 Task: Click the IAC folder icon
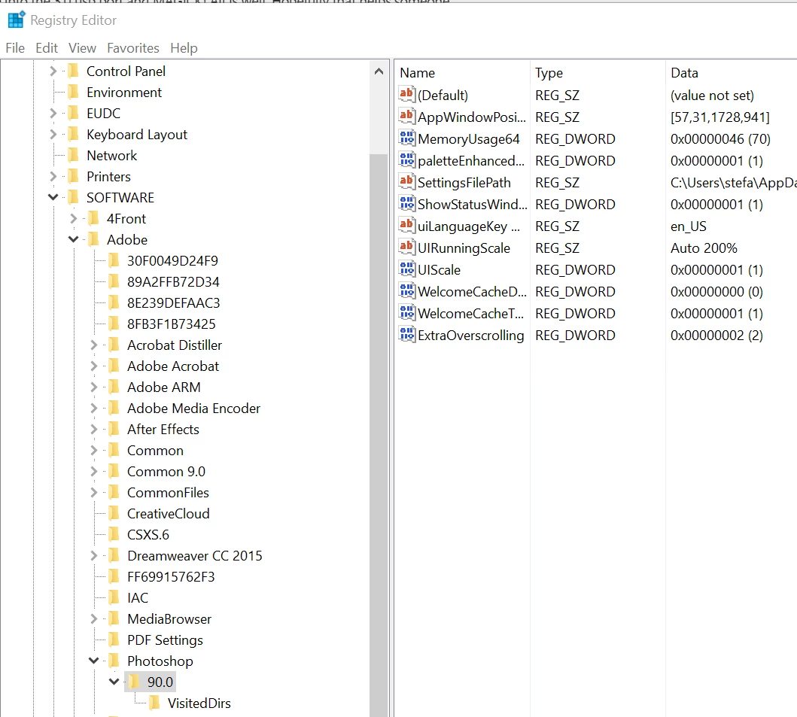point(114,597)
